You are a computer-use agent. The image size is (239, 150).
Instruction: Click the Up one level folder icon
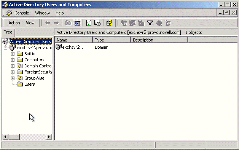[x=68, y=23]
